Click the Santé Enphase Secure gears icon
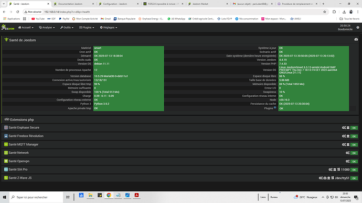This screenshot has width=362, height=203. (x=344, y=128)
